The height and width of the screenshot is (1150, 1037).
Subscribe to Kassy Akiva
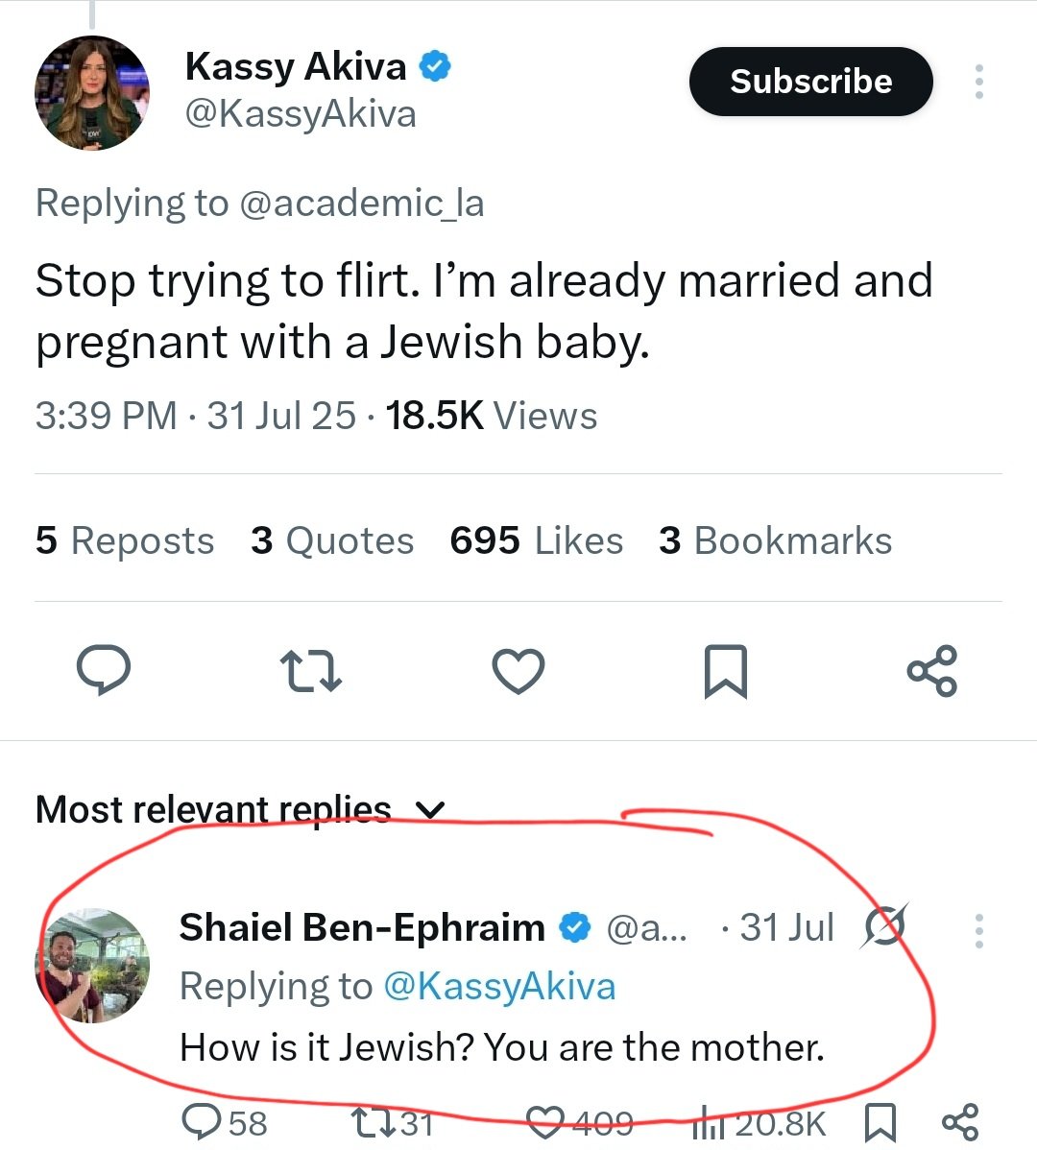(x=810, y=82)
